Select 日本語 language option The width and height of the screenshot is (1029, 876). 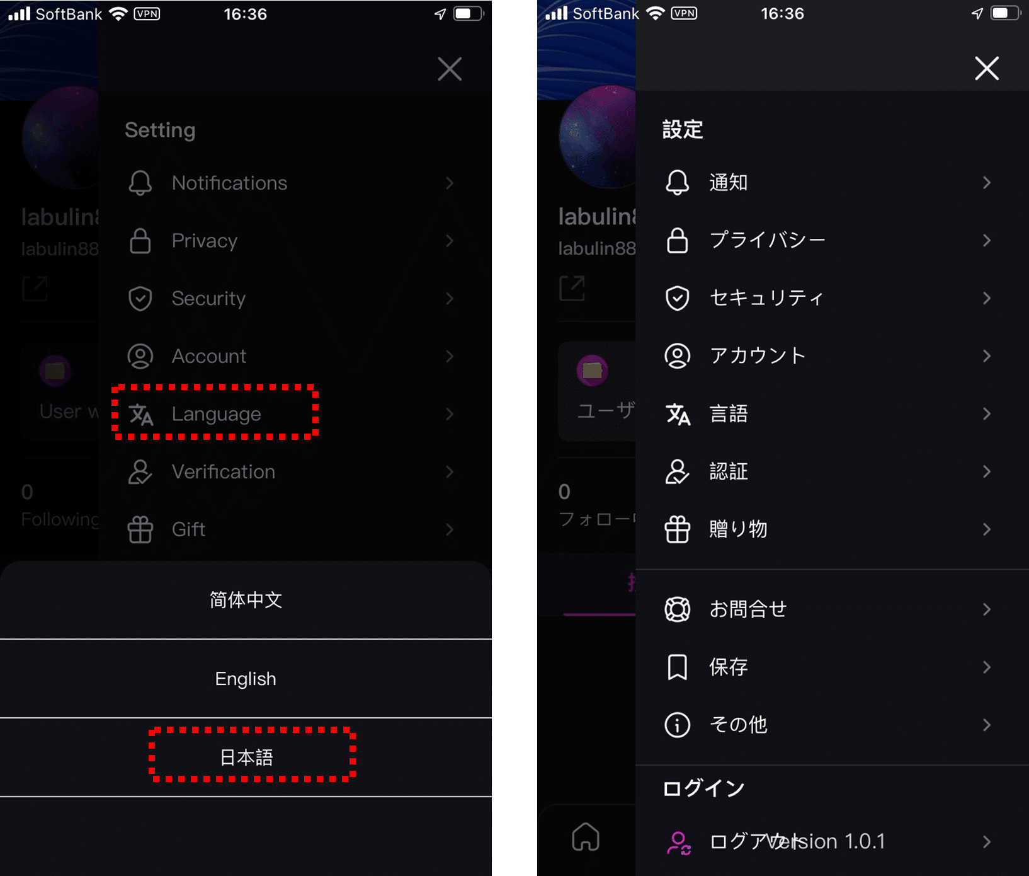tap(246, 757)
